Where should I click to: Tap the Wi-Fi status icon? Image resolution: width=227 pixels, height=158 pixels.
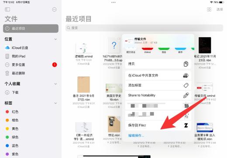[x=211, y=2]
